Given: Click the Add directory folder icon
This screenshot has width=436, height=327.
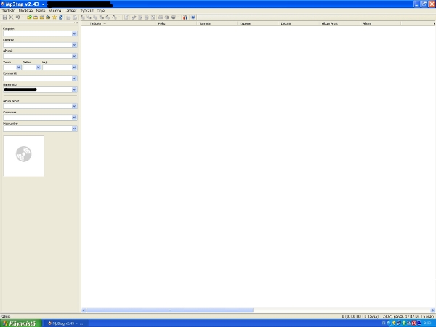Looking at the screenshot, I should (x=36, y=17).
